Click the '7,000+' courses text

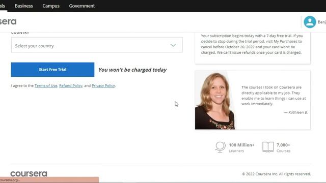(283, 145)
